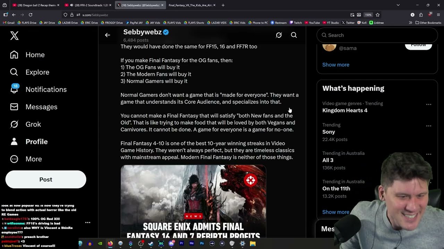The width and height of the screenshot is (444, 249).
Task: Expand the More menu
Action: click(x=26, y=159)
